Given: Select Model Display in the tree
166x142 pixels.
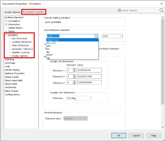Looking at the screenshot, I should tap(12, 70).
